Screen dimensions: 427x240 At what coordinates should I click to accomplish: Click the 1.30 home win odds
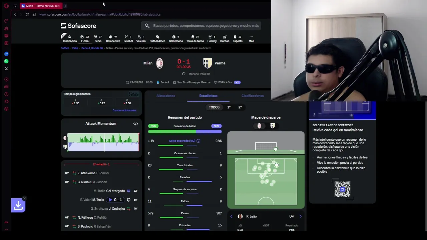(x=75, y=102)
